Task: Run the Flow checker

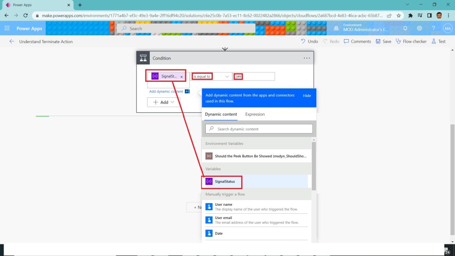Action: (411, 41)
